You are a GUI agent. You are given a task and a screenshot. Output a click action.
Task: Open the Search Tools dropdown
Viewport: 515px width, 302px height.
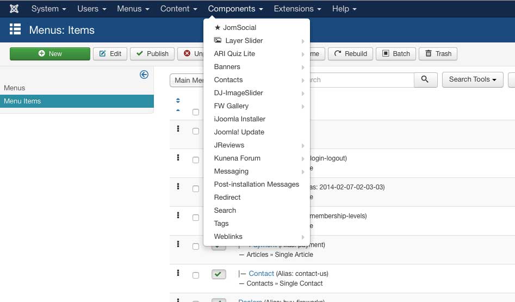click(x=473, y=79)
